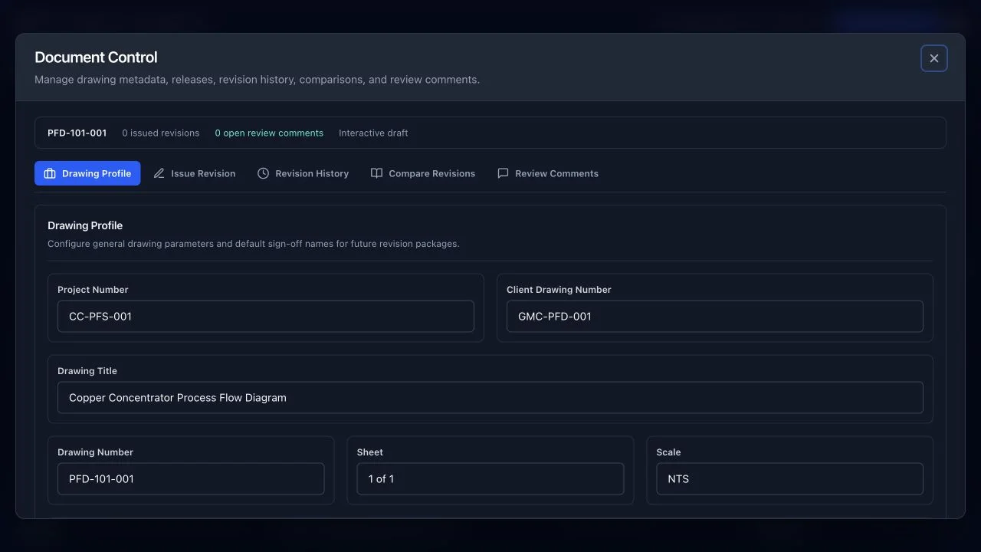The width and height of the screenshot is (981, 552).
Task: Click the 'Sheet' field label
Action: point(370,452)
